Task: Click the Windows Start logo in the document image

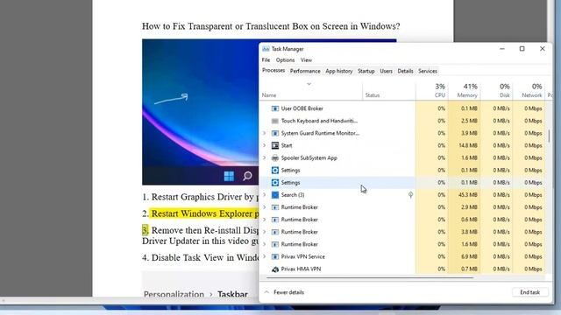Action: pyautogui.click(x=229, y=176)
